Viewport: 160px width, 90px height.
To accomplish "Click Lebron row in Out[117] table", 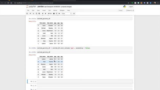I will tap(50, 43).
